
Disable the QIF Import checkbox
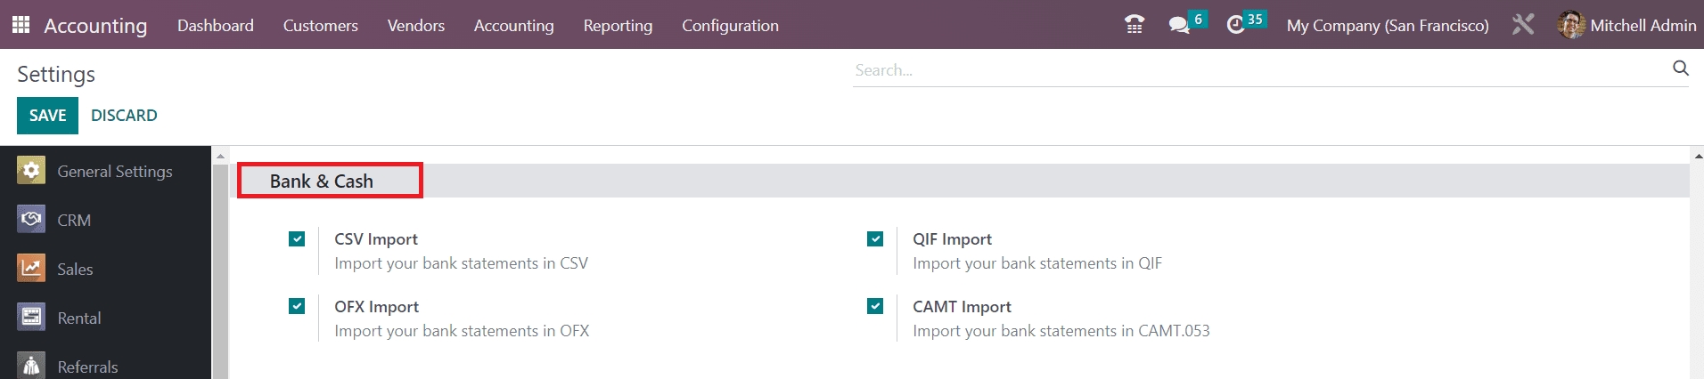coord(875,238)
